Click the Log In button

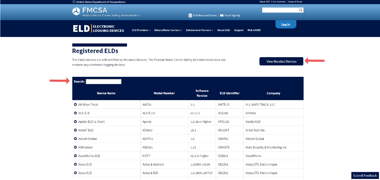tap(286, 24)
